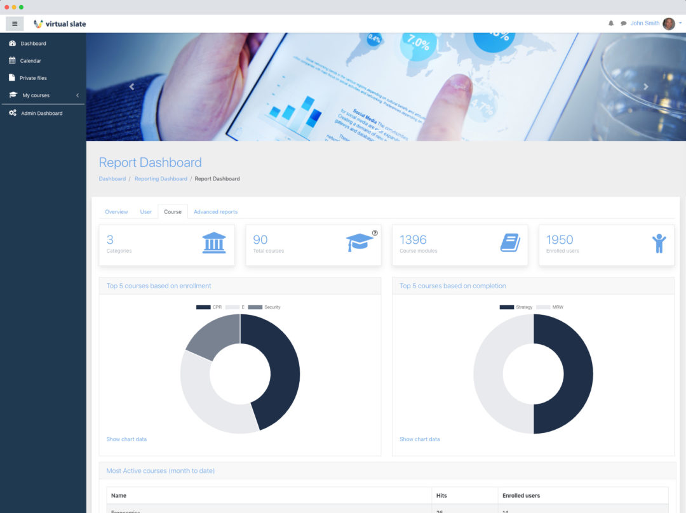Open the John Smith account dropdown

click(x=645, y=23)
